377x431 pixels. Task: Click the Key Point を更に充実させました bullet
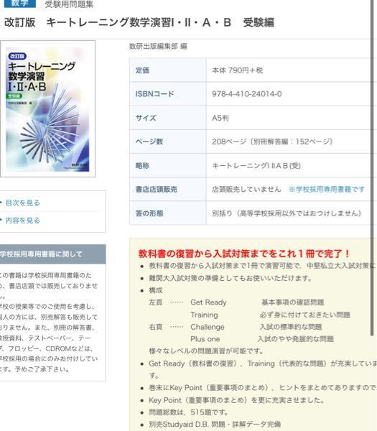coord(236,400)
